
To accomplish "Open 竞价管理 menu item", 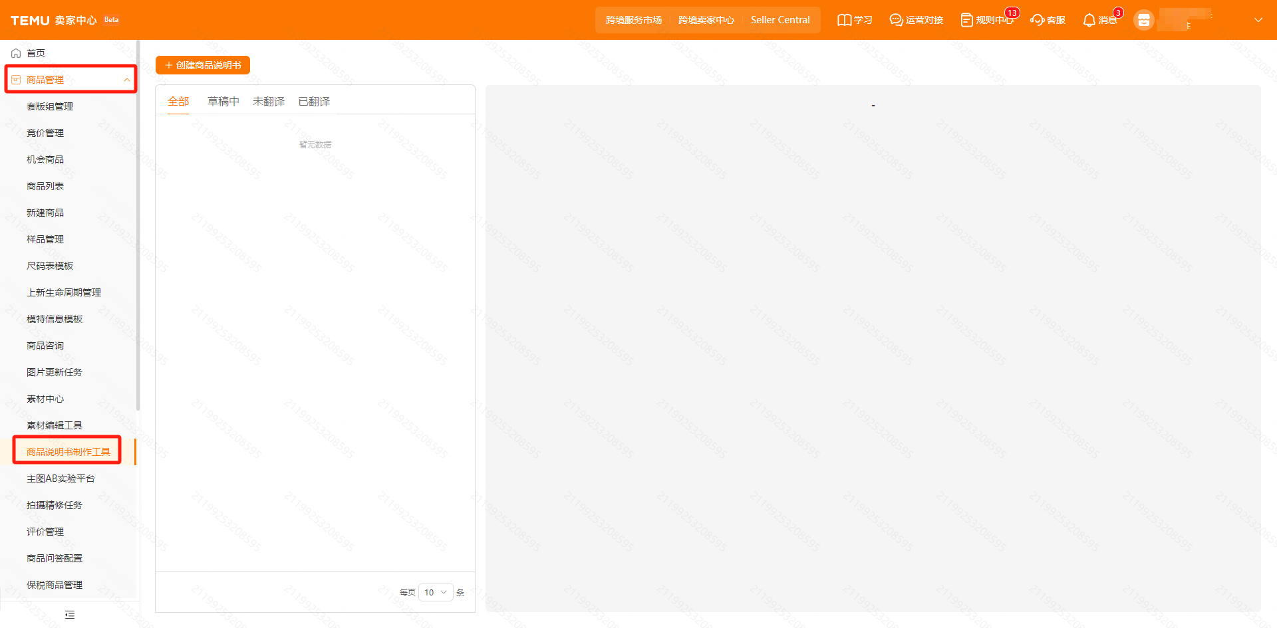I will coord(45,133).
